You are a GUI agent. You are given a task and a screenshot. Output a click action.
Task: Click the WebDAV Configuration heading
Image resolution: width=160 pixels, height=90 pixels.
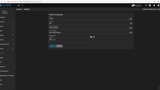[56, 15]
